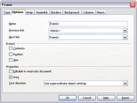
Task: Click the Protect section heading
Action: [10, 44]
